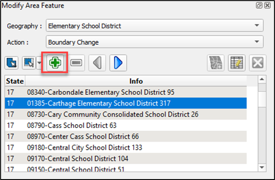The image size is (275, 180).
Task: Click the grey X cancel icon
Action: click(257, 64)
